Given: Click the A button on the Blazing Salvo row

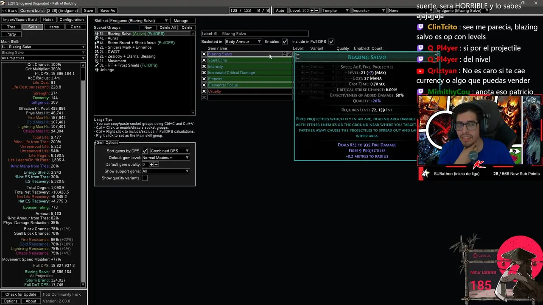Looking at the screenshot, I should pyautogui.click(x=285, y=54).
